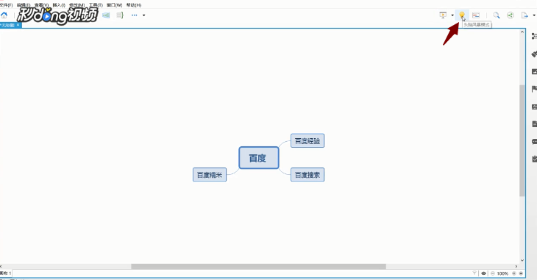
Task: Click the three-dots more toolbar icon
Action: 134,15
